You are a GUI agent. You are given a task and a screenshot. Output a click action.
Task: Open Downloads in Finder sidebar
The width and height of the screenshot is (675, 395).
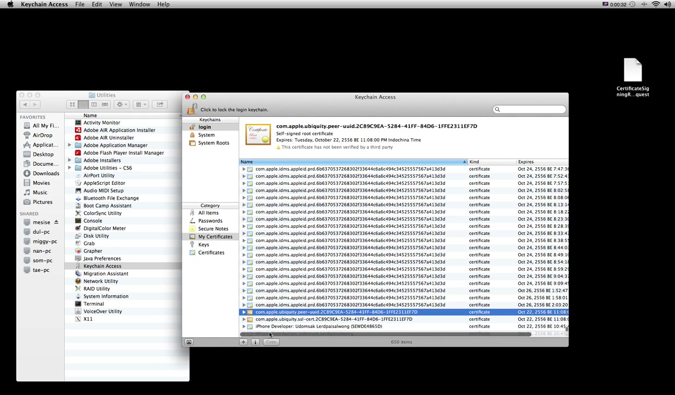click(41, 173)
